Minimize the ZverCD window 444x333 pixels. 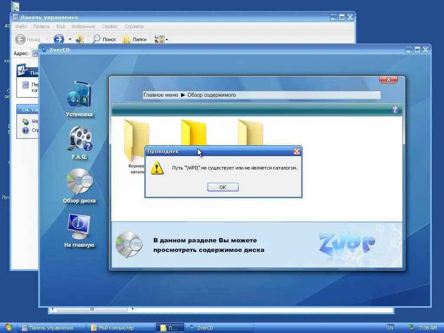(x=409, y=50)
